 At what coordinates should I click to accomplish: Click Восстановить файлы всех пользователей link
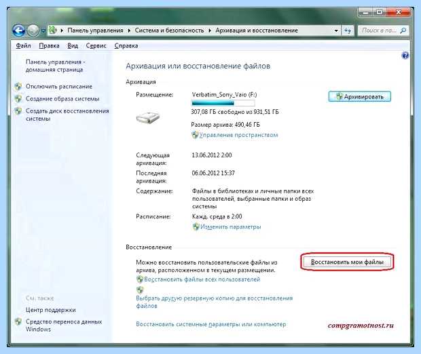tap(202, 279)
